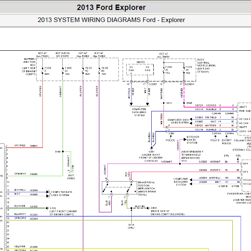Select circuit label "SBP24"
The image size is (251, 251).
pos(199,105)
